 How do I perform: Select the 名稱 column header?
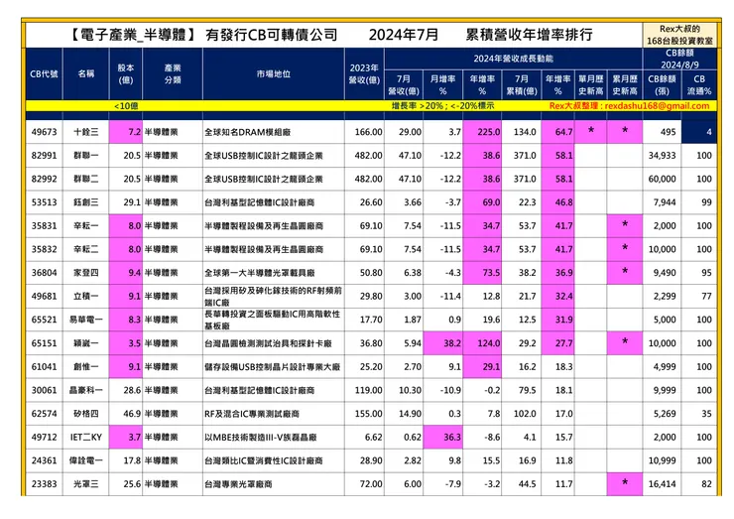coord(86,73)
